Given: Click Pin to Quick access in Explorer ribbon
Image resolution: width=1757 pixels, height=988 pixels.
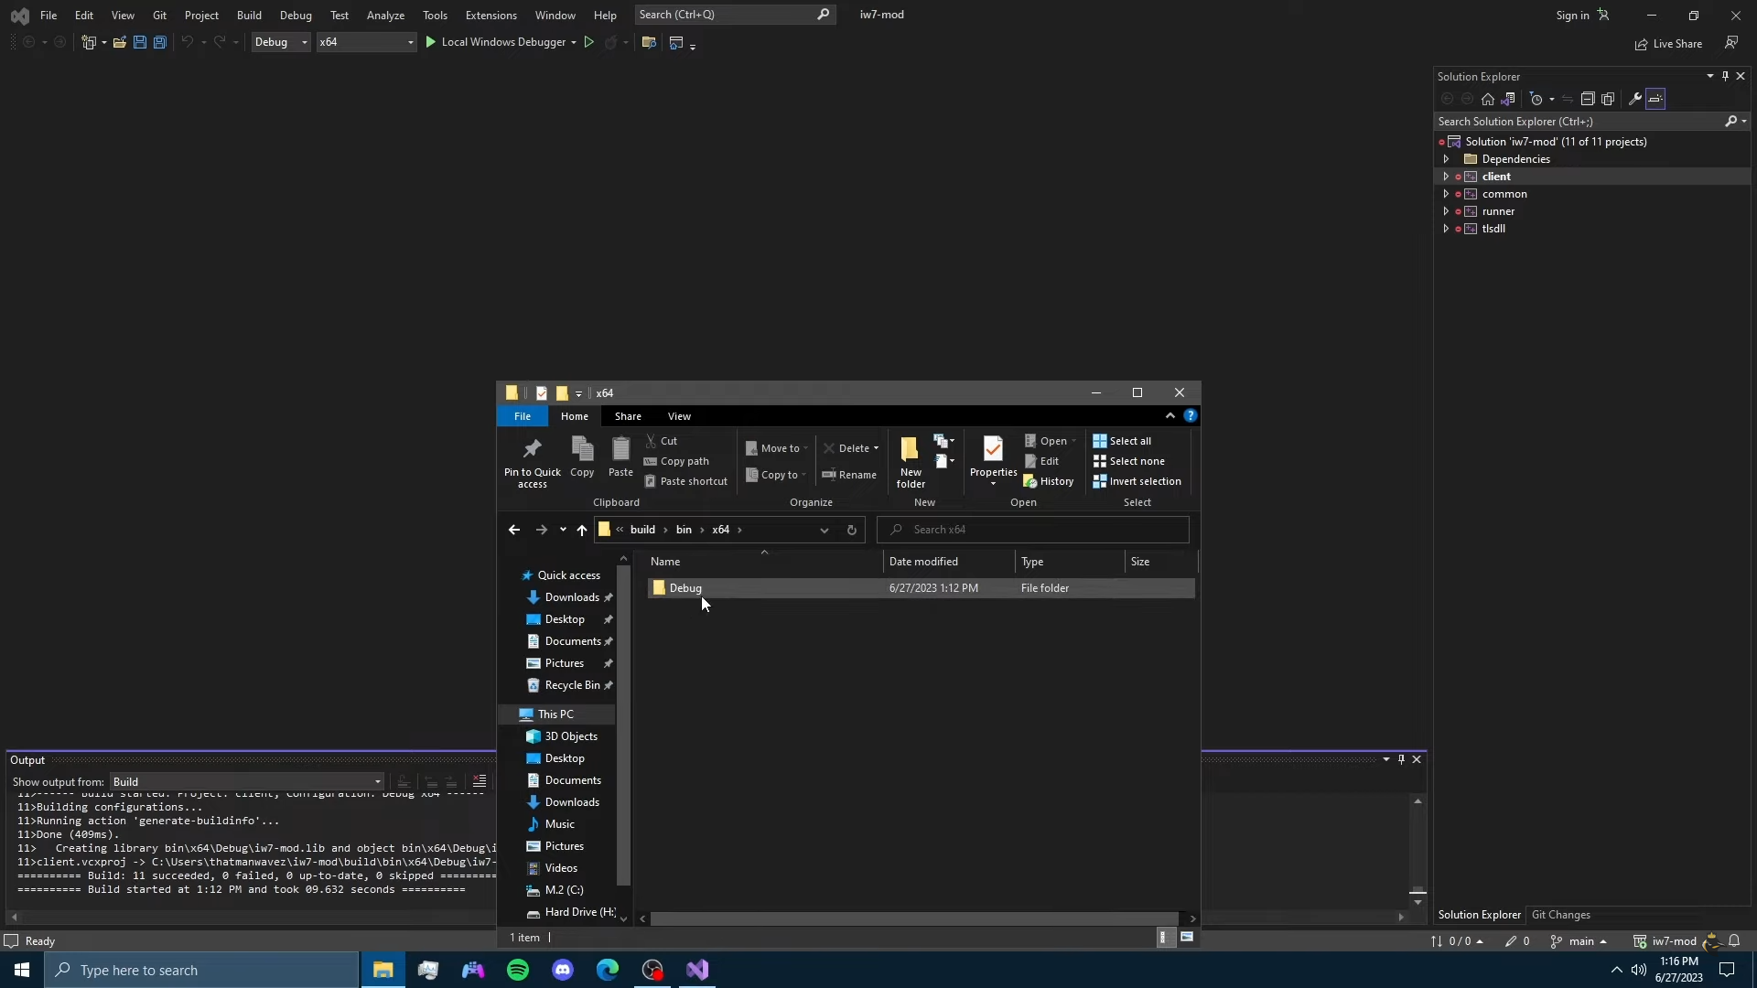Looking at the screenshot, I should coord(532,462).
